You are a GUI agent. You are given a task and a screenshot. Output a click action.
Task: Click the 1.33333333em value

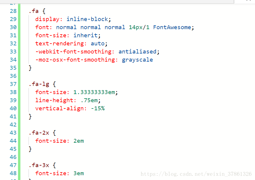pos(94,92)
